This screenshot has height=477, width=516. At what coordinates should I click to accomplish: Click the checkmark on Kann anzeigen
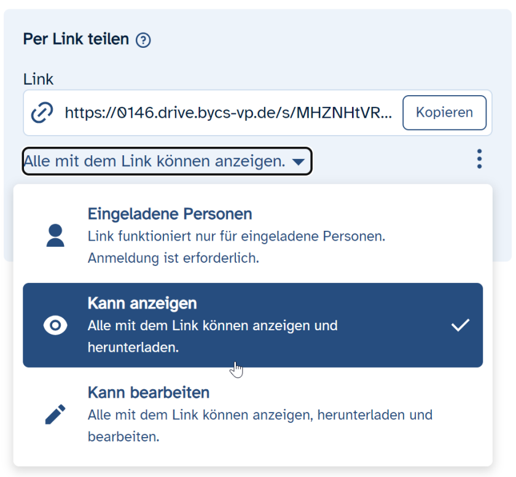pos(460,325)
